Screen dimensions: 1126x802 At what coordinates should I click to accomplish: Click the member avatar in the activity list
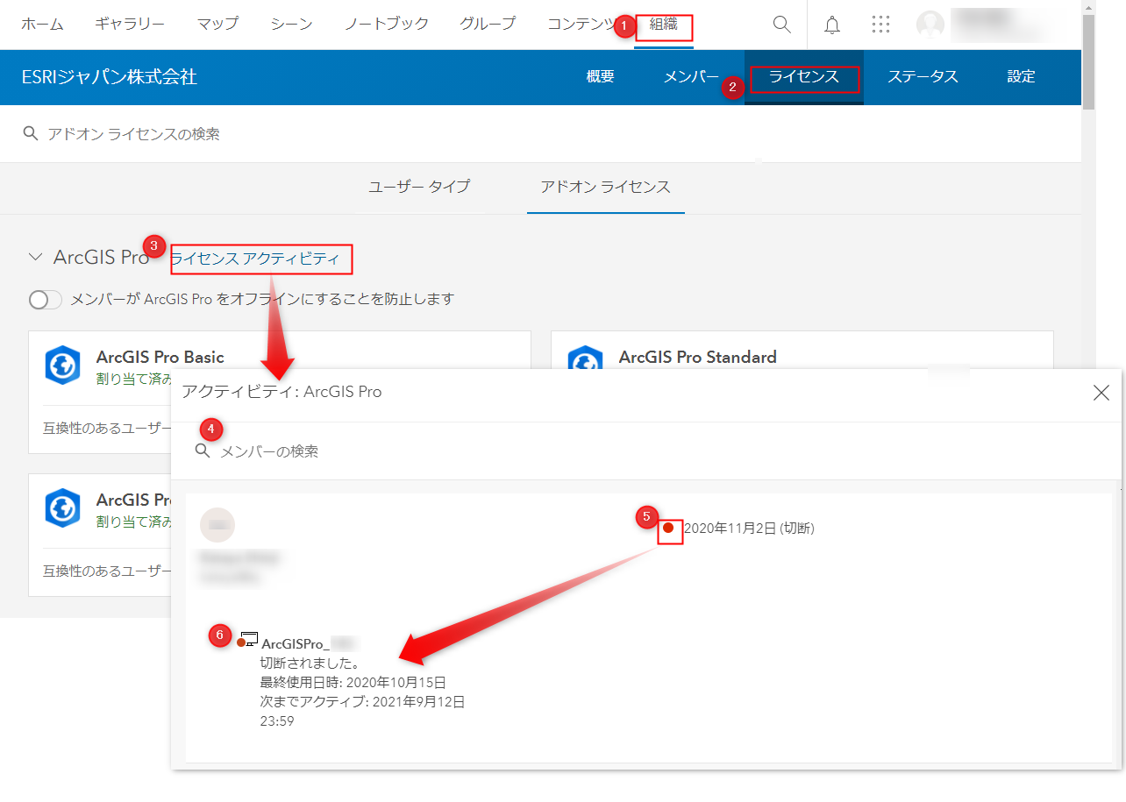point(217,525)
